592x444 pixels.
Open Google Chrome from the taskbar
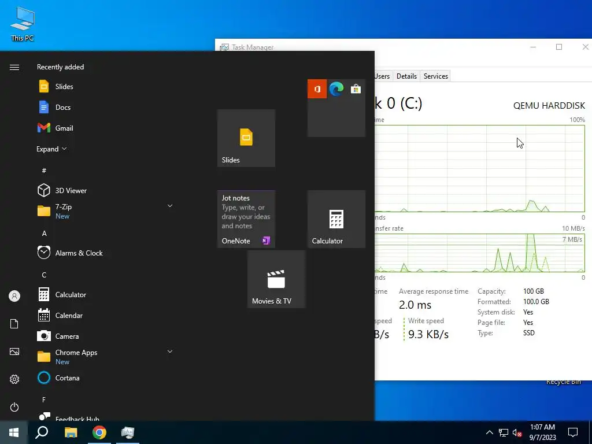click(99, 432)
